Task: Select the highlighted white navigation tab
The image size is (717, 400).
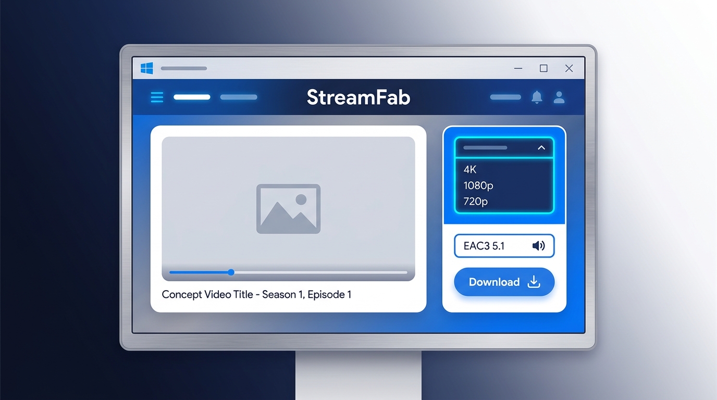Action: 192,97
